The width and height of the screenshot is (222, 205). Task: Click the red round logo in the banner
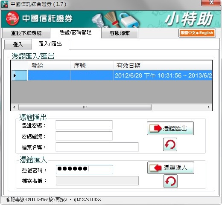[12, 18]
